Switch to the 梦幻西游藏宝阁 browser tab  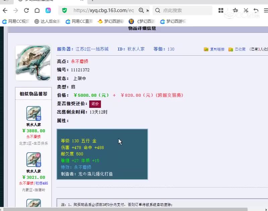32,1
